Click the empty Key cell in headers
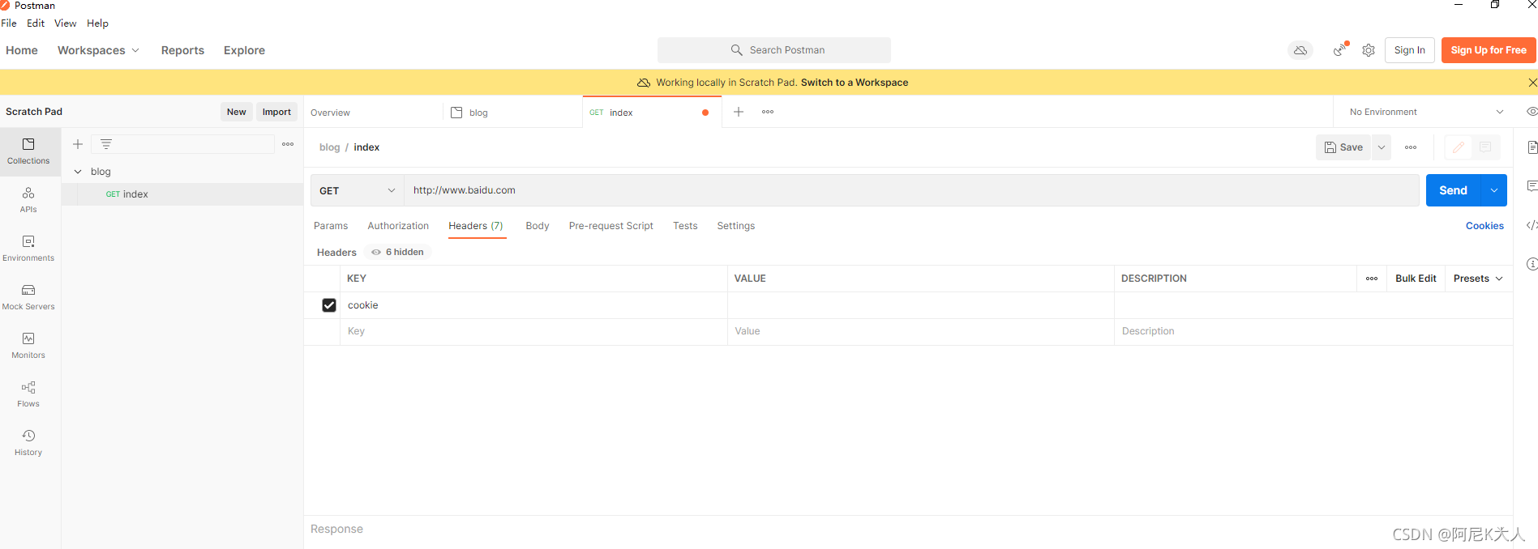The image size is (1538, 549). (x=533, y=331)
